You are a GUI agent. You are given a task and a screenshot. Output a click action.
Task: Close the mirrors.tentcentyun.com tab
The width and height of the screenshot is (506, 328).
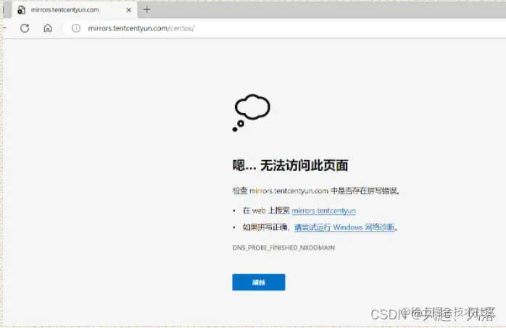(129, 10)
